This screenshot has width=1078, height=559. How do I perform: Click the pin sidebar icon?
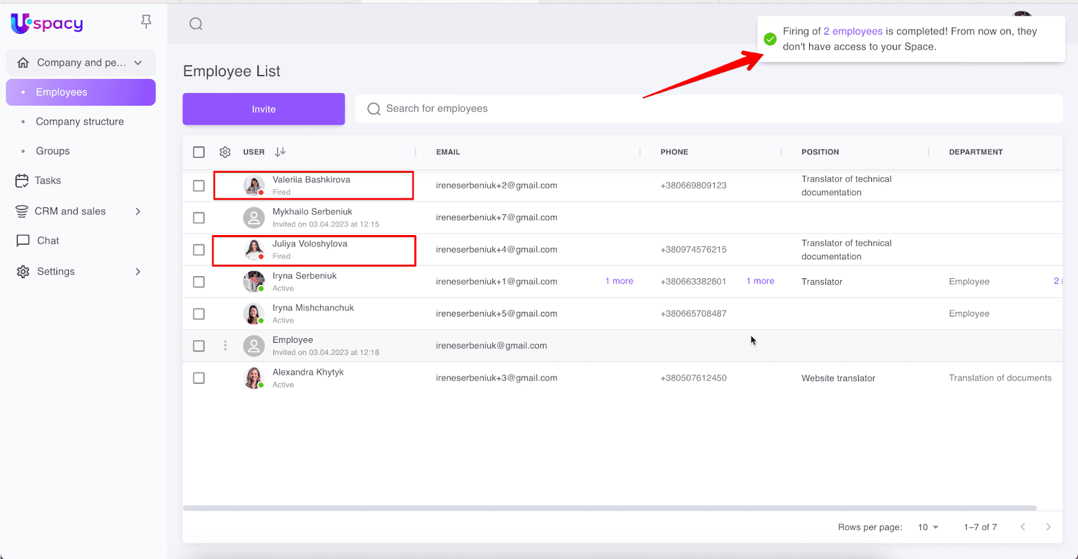click(x=146, y=22)
